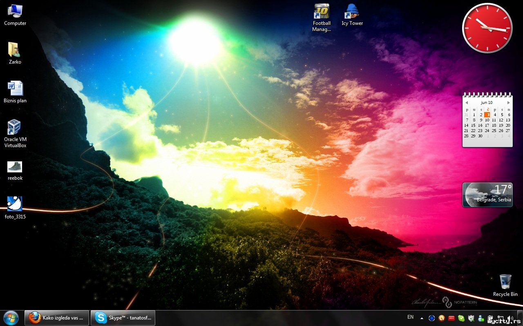
Task: Select date 30 in the calendar gadget
Action: [480, 136]
